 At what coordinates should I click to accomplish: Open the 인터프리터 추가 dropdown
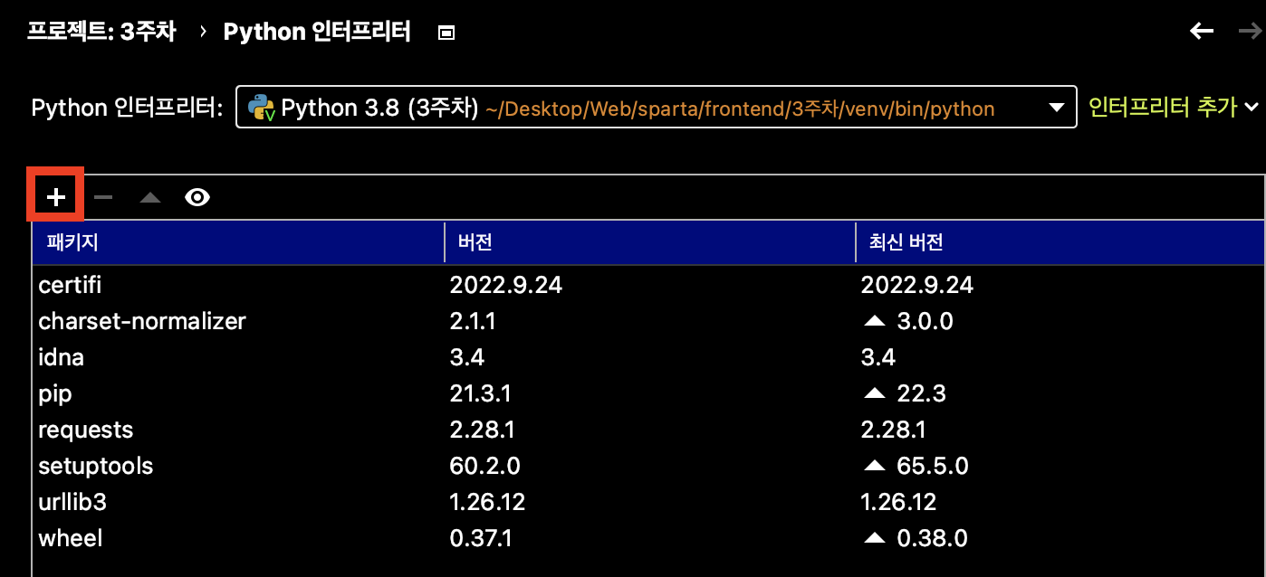tap(1174, 108)
